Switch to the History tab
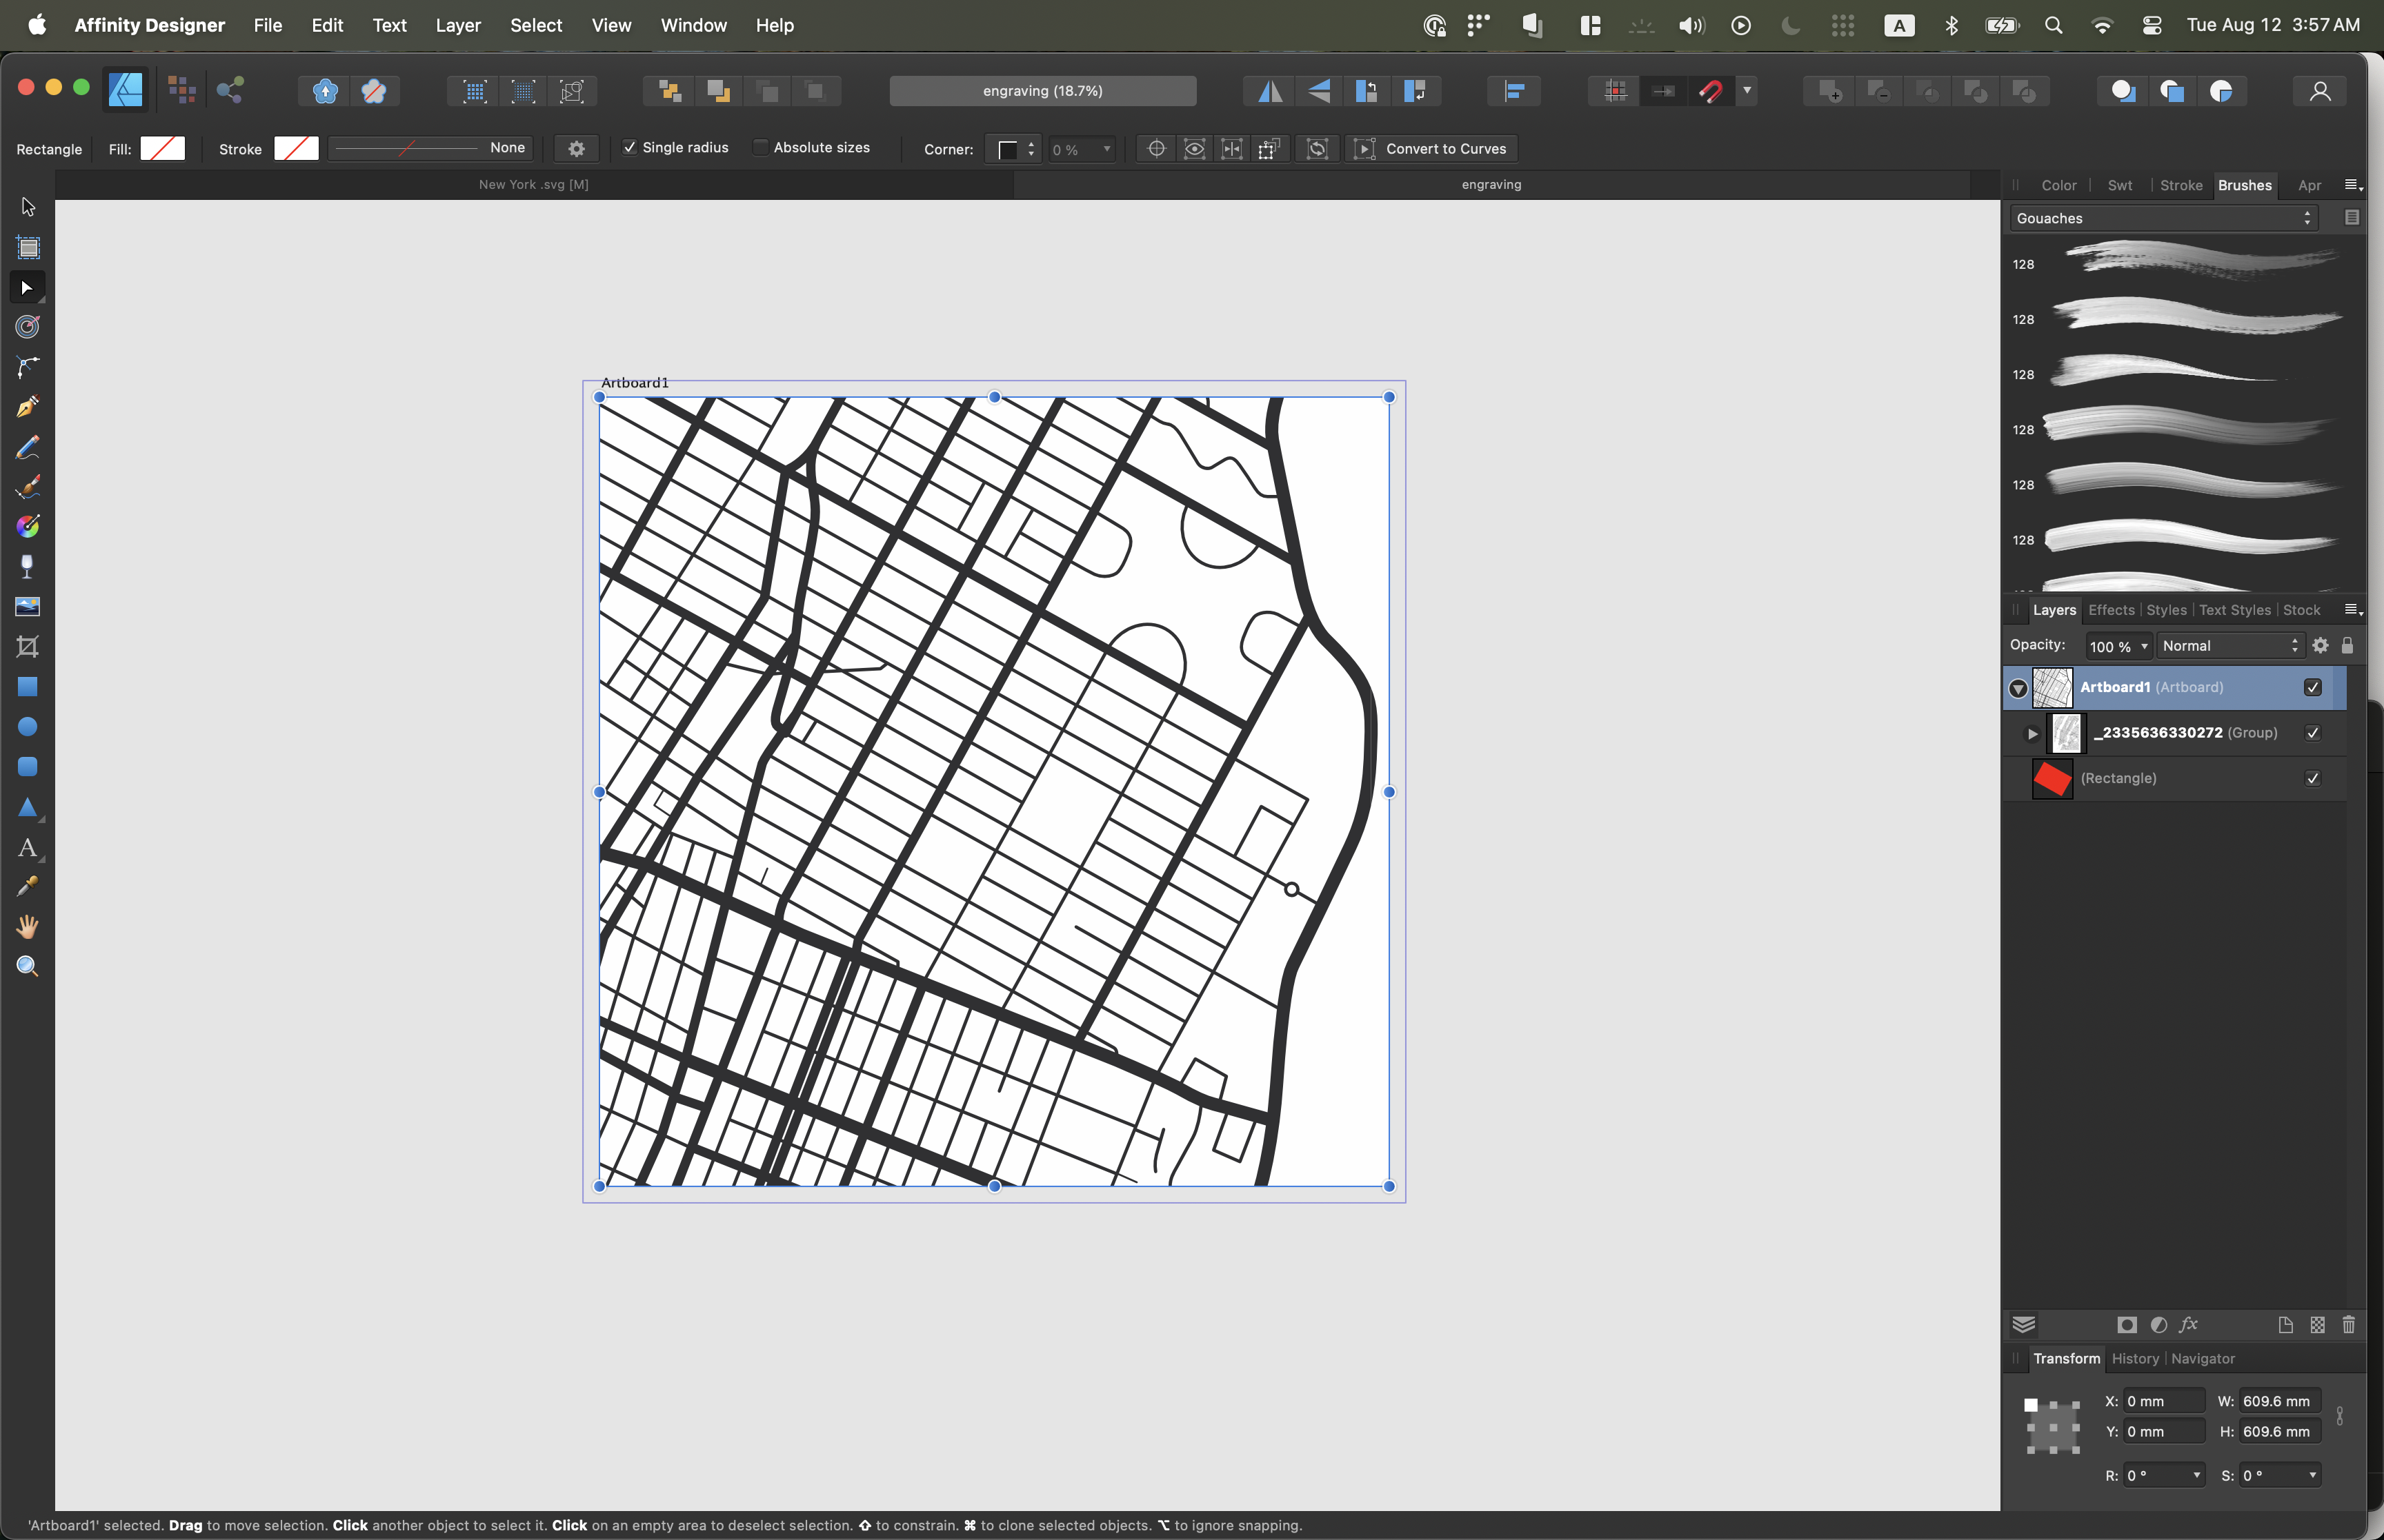 (2135, 1359)
